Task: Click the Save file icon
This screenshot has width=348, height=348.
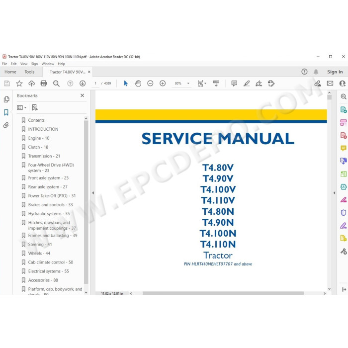Action: click(7, 84)
